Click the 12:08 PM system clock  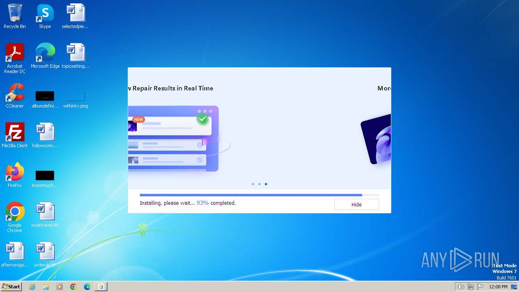pos(498,287)
